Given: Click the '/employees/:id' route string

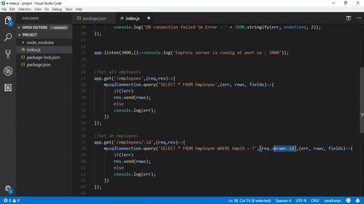Looking at the screenshot, I should click(134, 142).
